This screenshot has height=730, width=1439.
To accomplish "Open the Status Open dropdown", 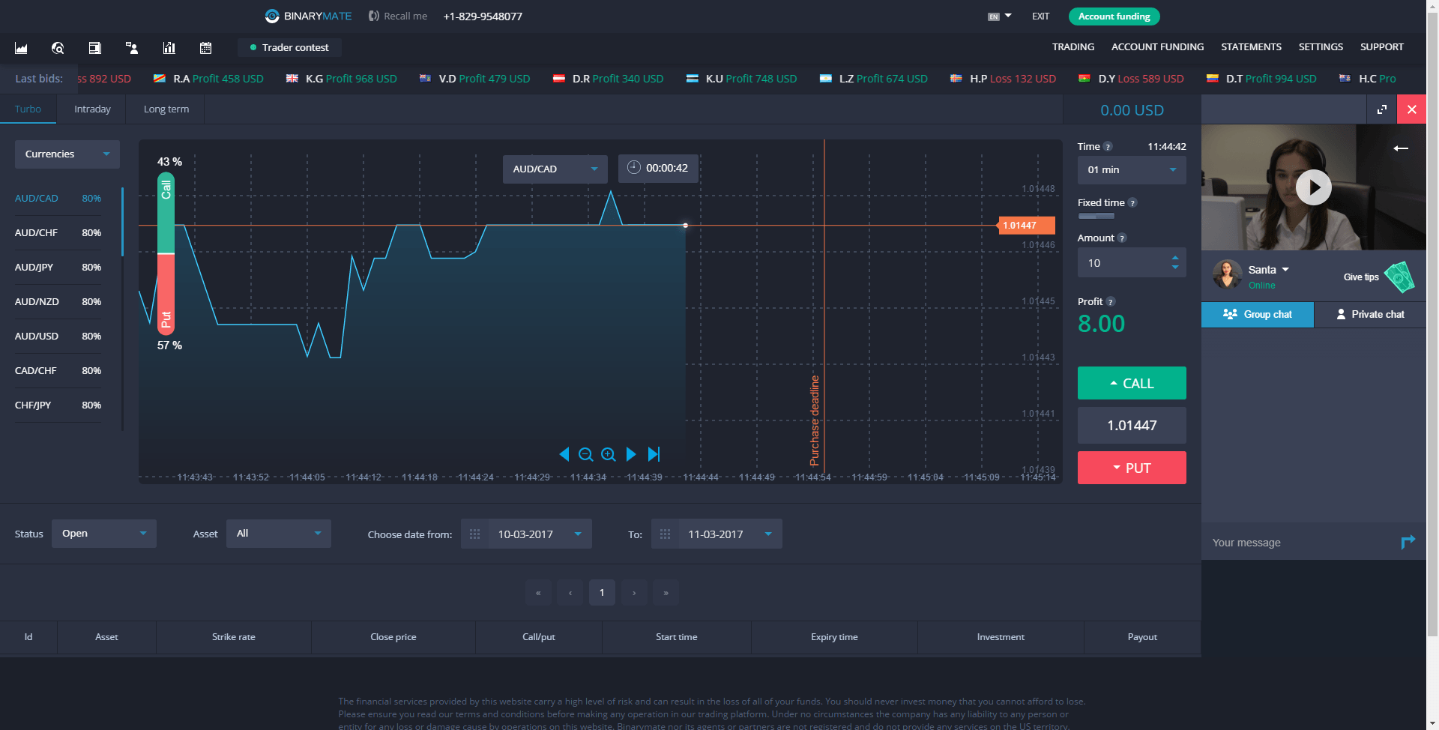I will coord(104,534).
